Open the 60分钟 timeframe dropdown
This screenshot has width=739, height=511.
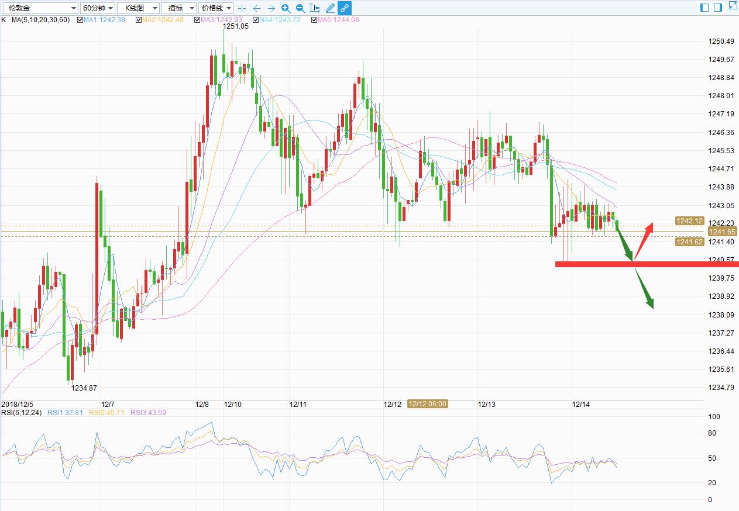tap(97, 8)
